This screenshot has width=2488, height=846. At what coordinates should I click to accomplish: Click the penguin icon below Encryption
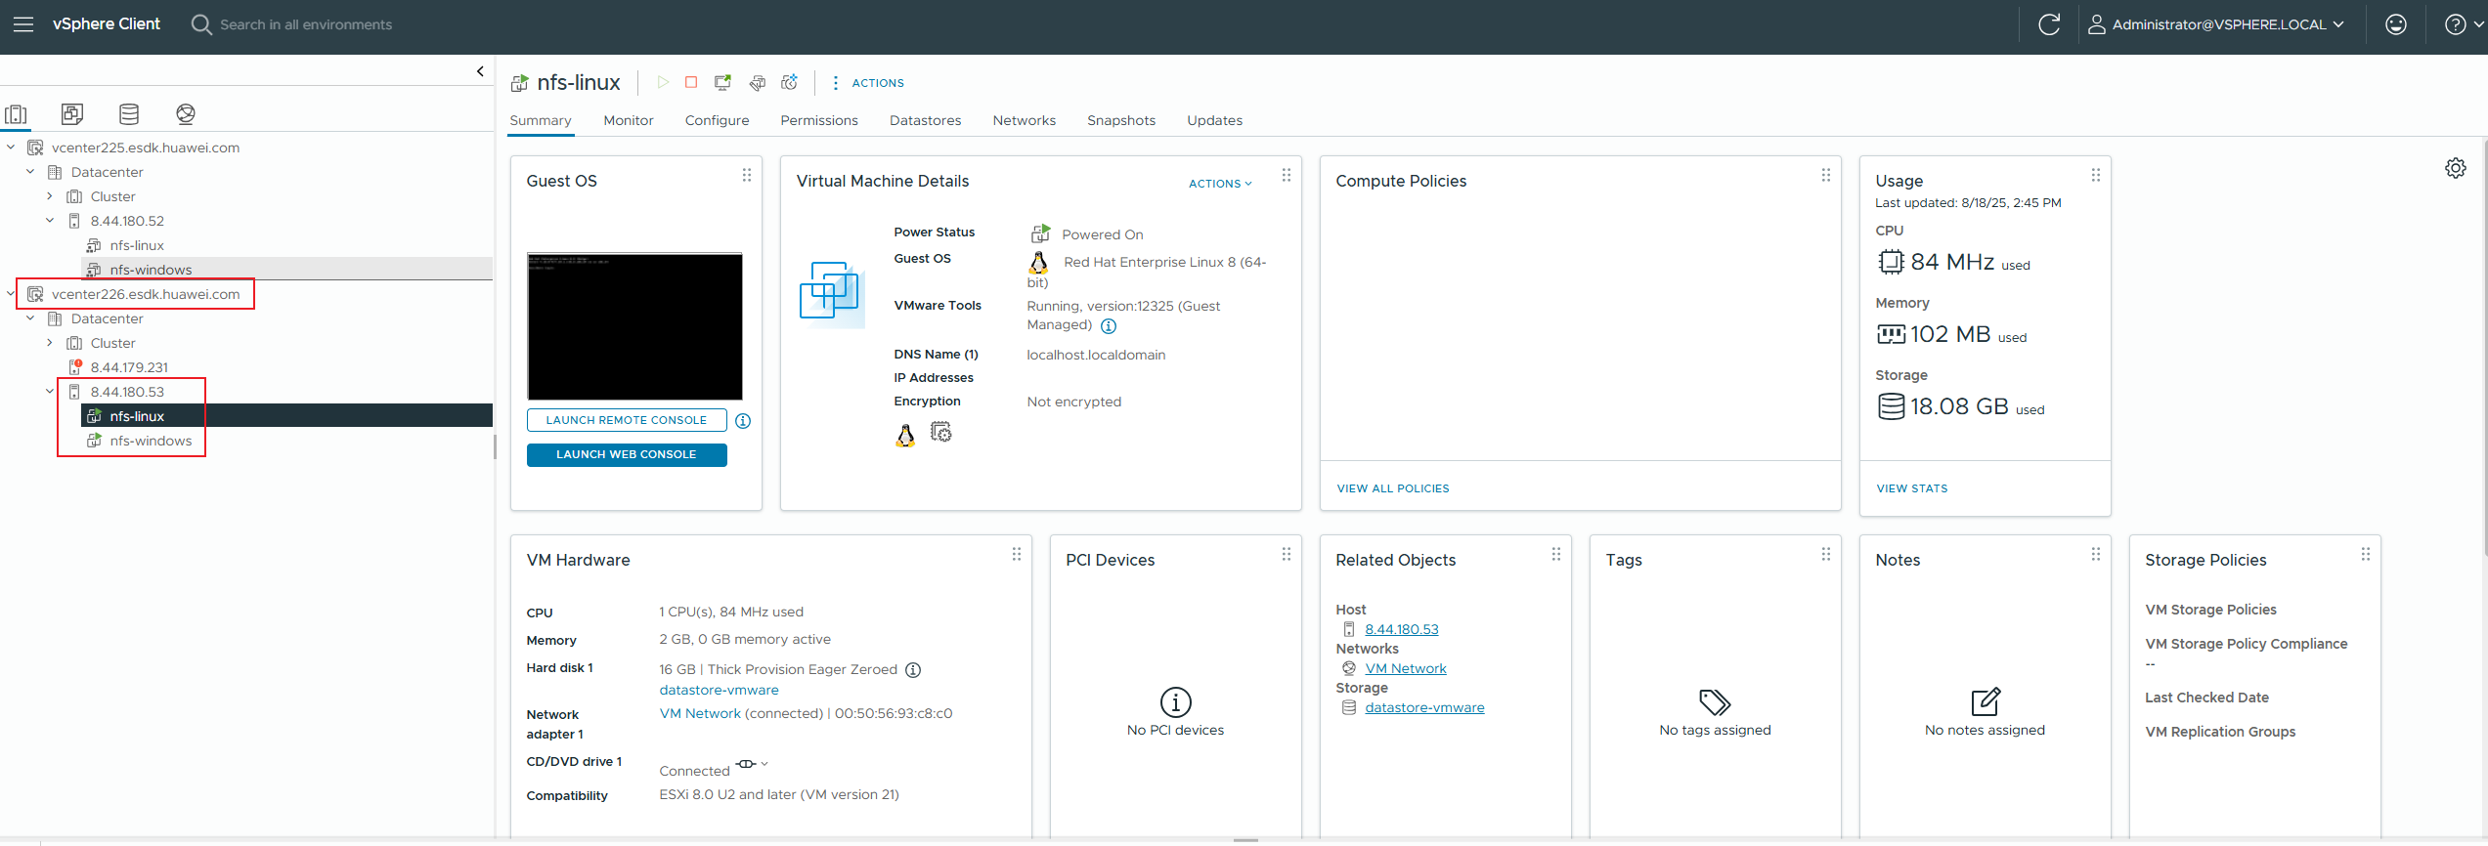[905, 435]
